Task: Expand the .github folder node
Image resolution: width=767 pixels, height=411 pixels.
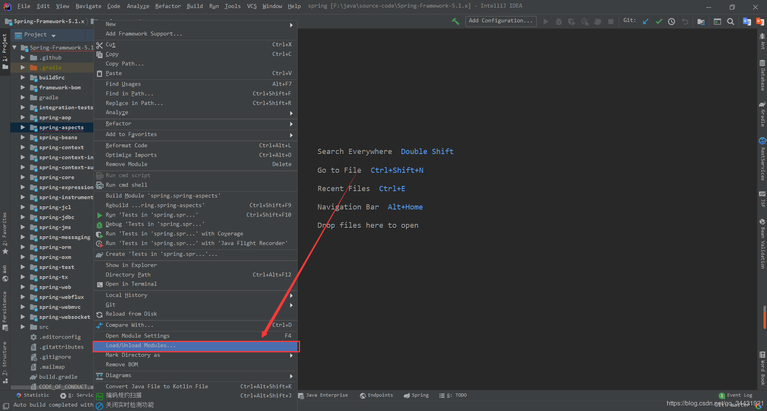Action: [23, 58]
